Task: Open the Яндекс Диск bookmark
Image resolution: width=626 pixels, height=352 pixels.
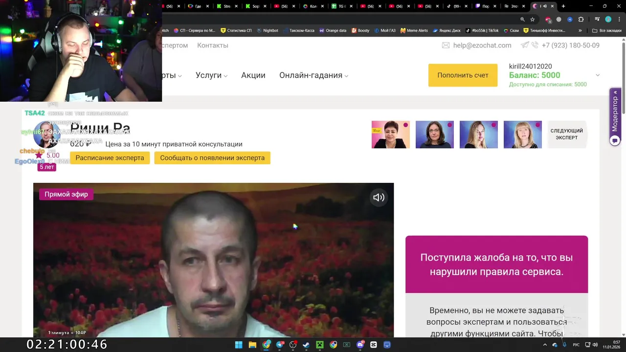Action: point(447,30)
